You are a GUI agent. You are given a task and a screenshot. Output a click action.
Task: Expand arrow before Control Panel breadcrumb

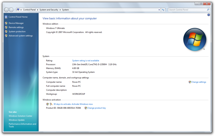21,10
